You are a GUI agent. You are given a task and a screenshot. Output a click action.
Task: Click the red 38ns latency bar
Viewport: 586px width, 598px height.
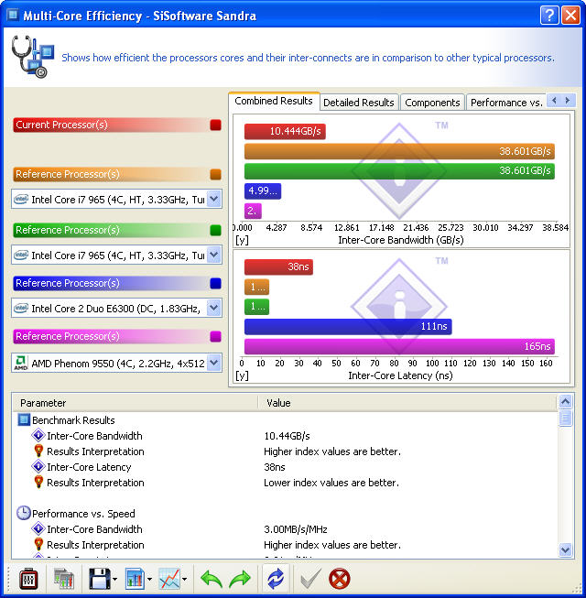(x=278, y=266)
